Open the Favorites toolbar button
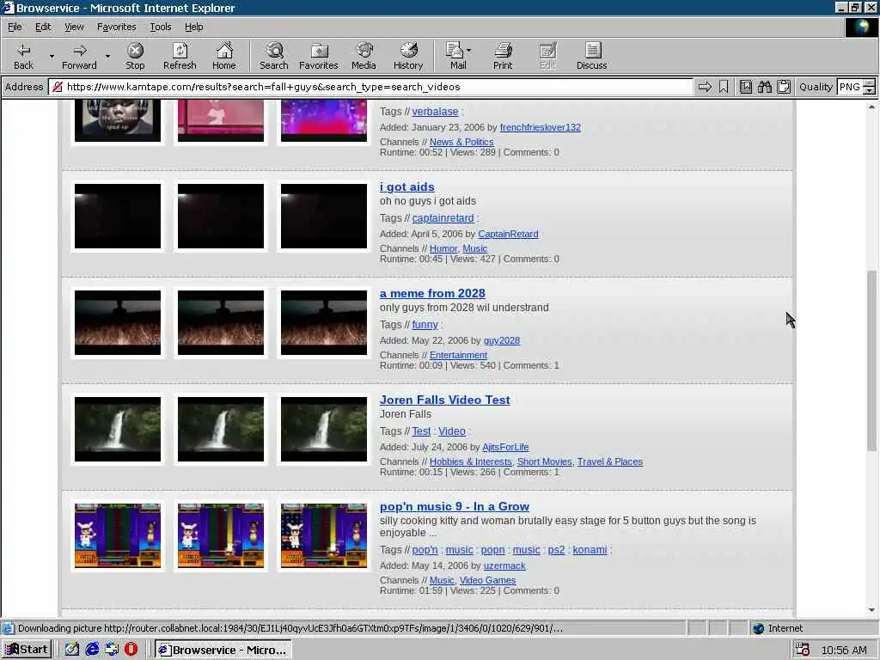This screenshot has height=660, width=880. pos(319,56)
